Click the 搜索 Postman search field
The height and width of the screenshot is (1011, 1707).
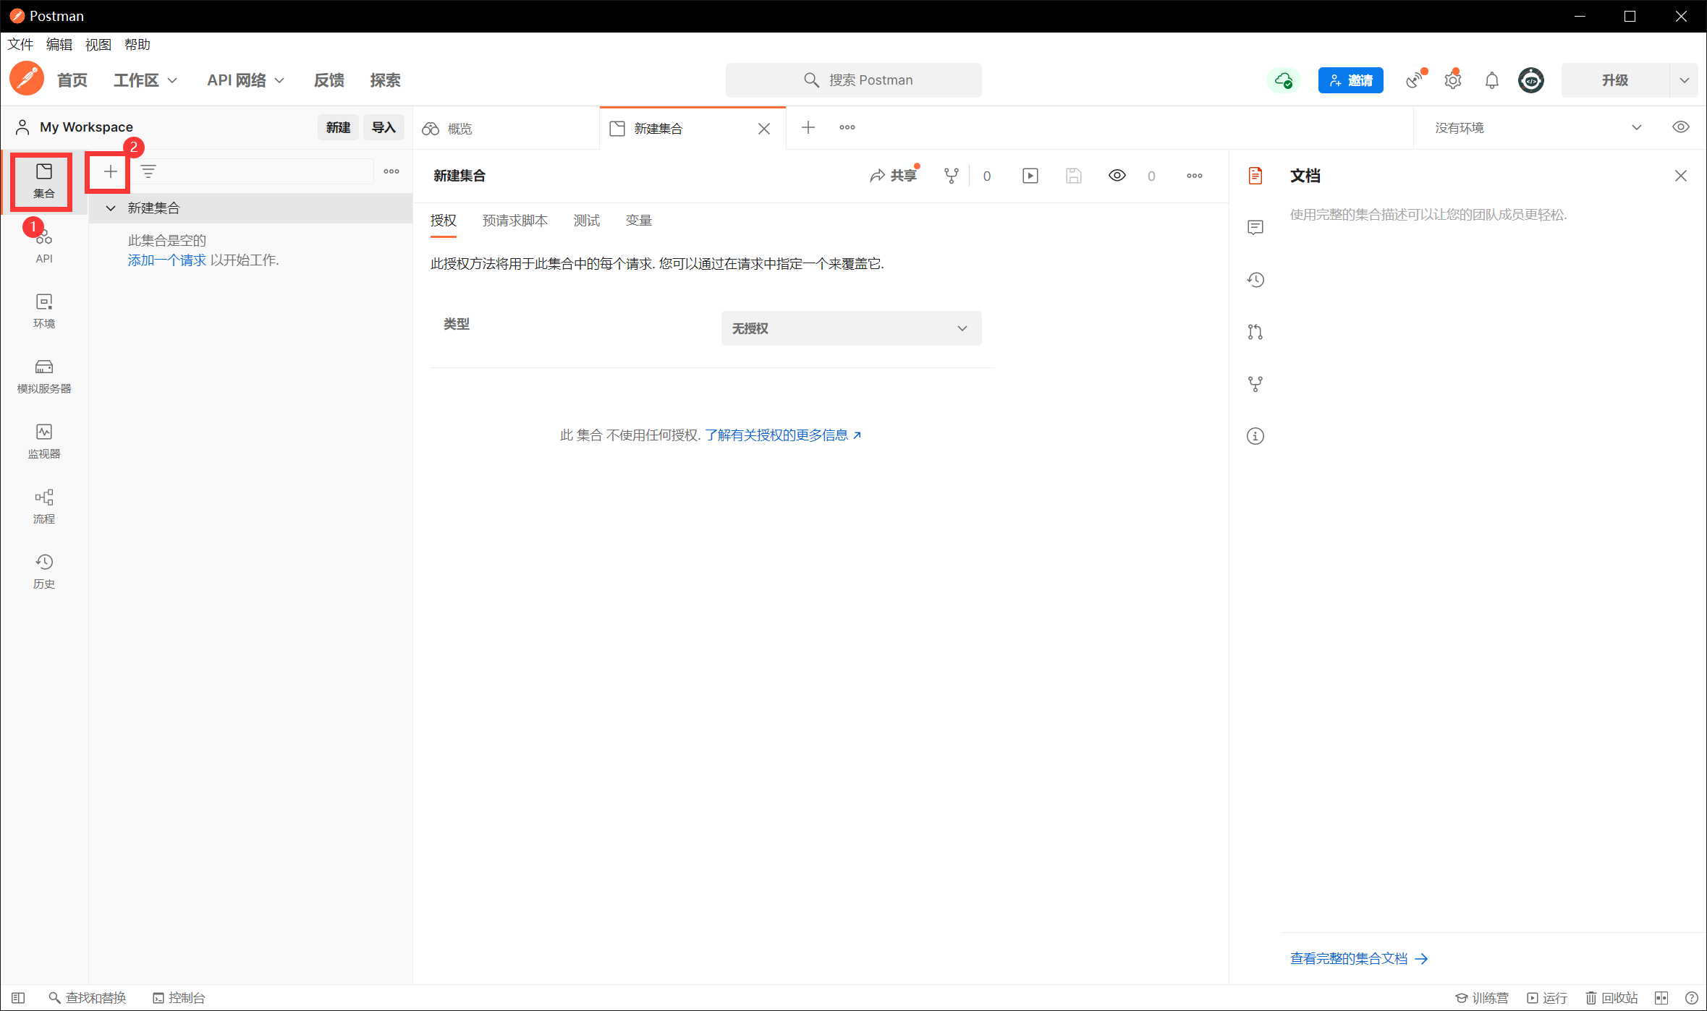pyautogui.click(x=854, y=80)
